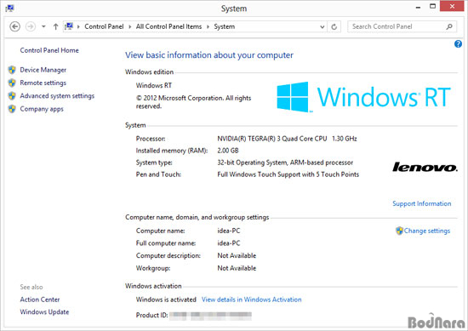Click the System window icon in title bar

[9, 8]
